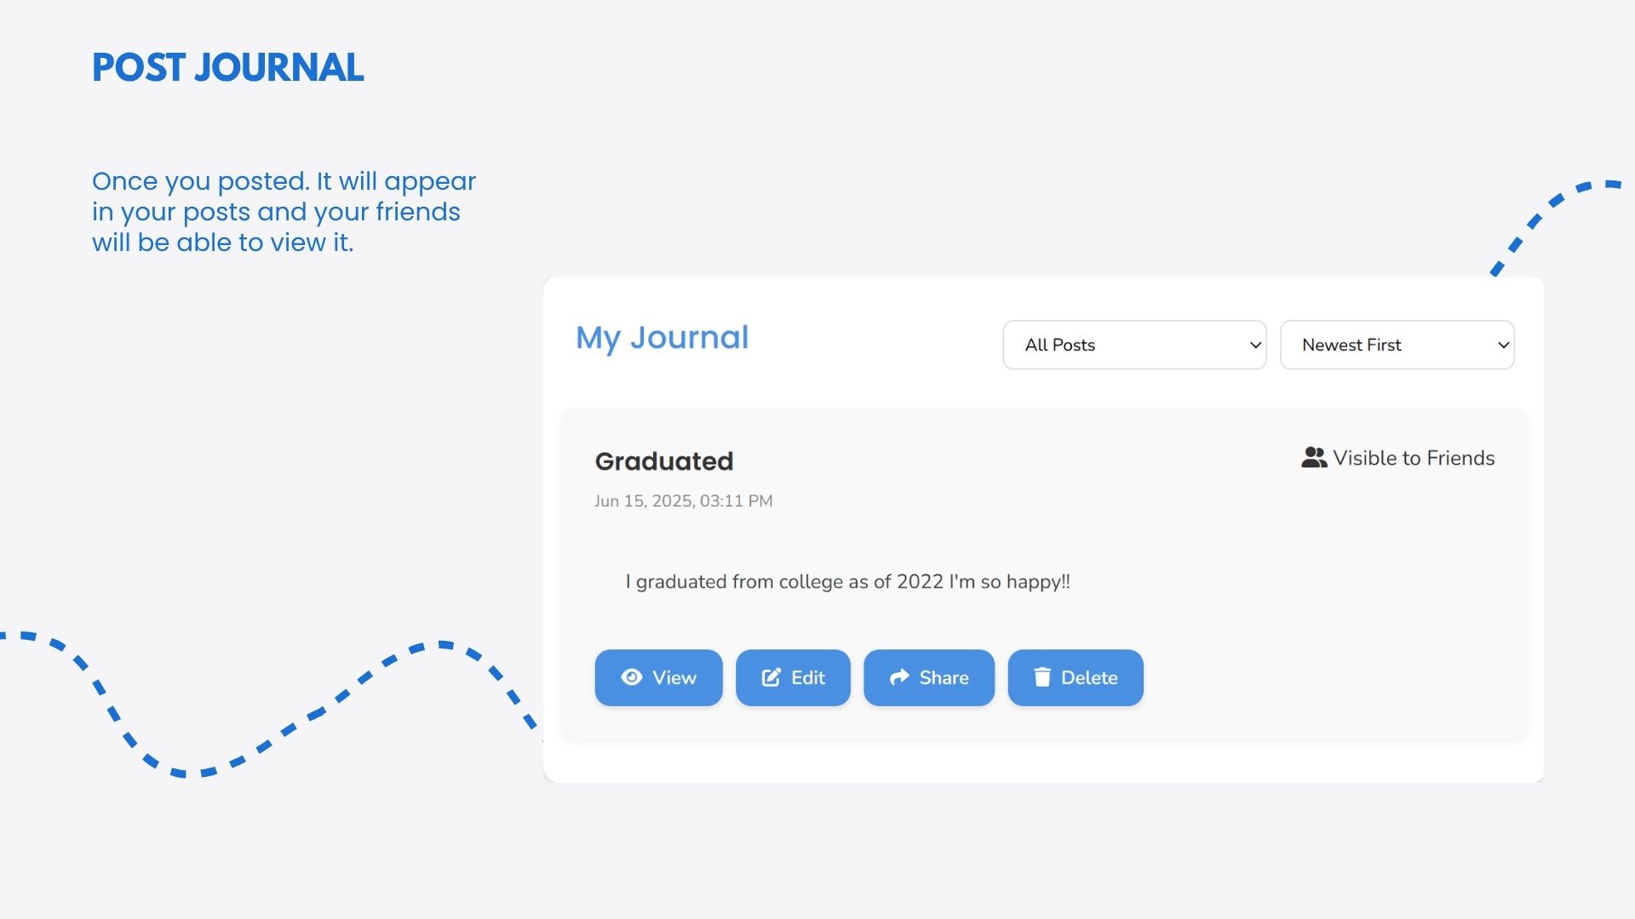Click the trash can icon on Delete
This screenshot has width=1635, height=919.
click(x=1042, y=677)
